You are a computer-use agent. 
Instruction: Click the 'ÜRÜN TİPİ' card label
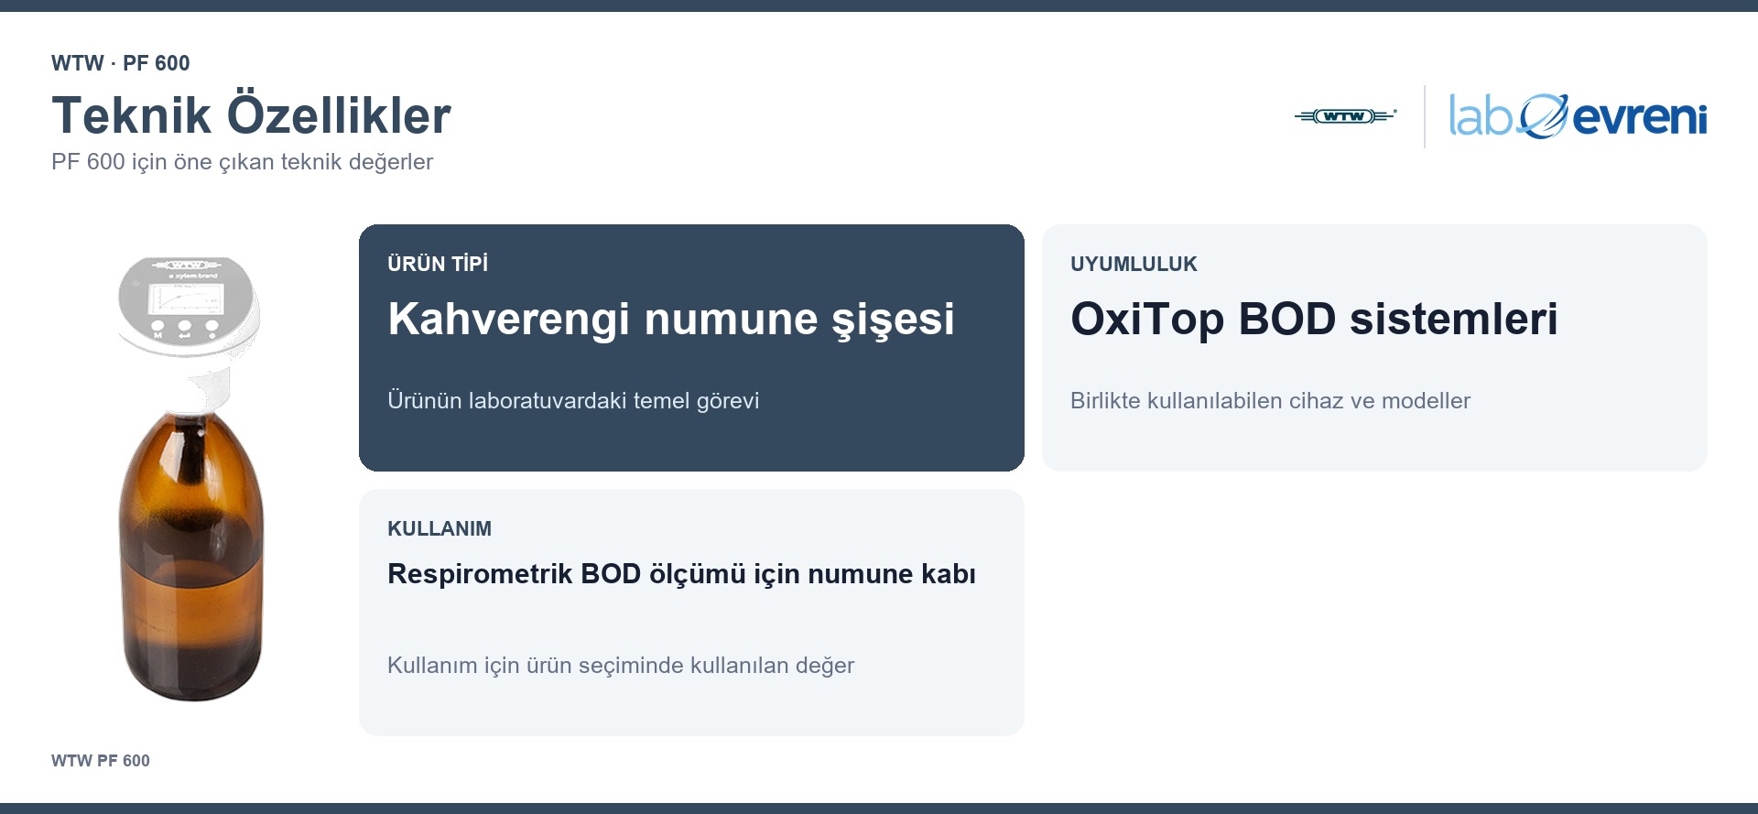click(438, 264)
